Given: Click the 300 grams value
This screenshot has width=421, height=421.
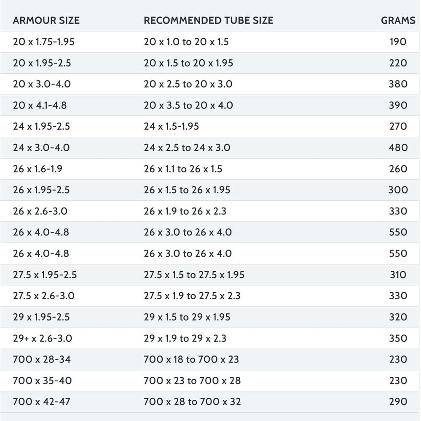Looking at the screenshot, I should (x=398, y=190).
